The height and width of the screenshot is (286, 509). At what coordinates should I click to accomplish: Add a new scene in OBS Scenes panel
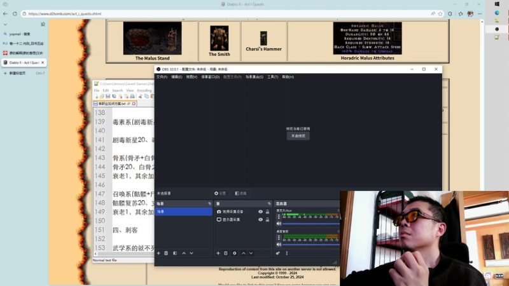point(158,253)
